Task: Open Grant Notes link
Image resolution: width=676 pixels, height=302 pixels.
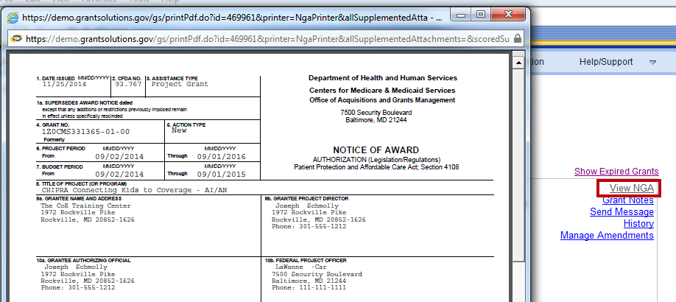Action: click(627, 200)
